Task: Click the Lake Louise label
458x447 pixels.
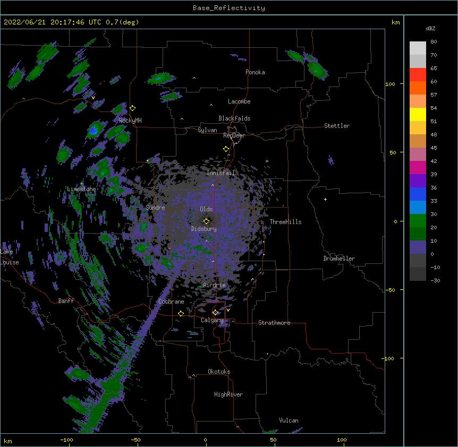Action: tap(9, 257)
